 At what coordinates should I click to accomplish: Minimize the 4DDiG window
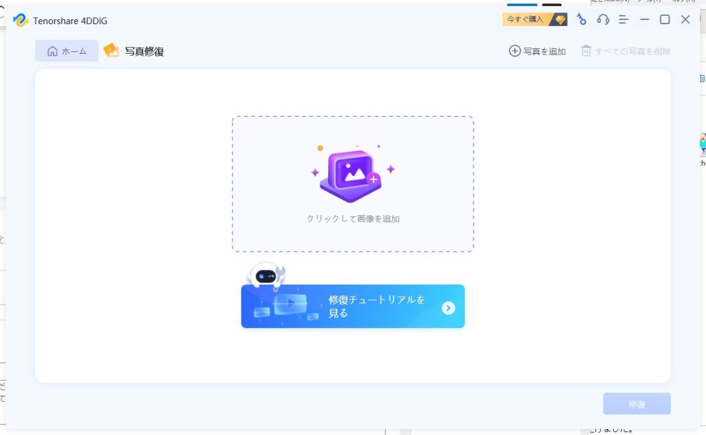coord(645,19)
